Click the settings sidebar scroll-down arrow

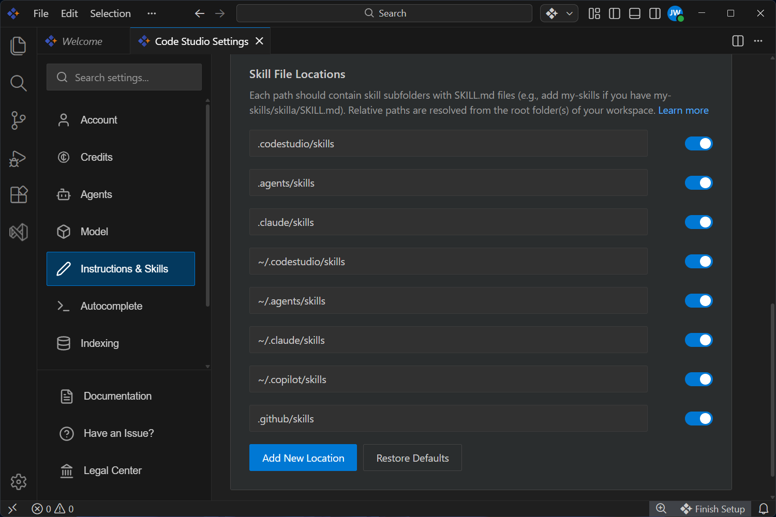click(x=207, y=367)
